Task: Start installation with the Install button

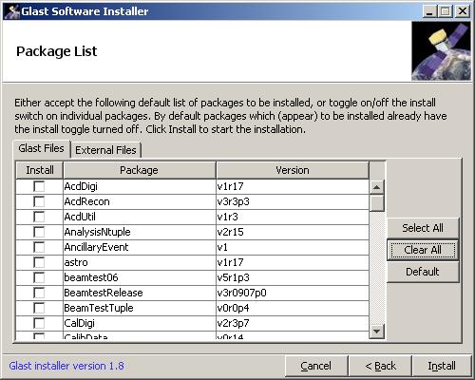Action: point(442,366)
